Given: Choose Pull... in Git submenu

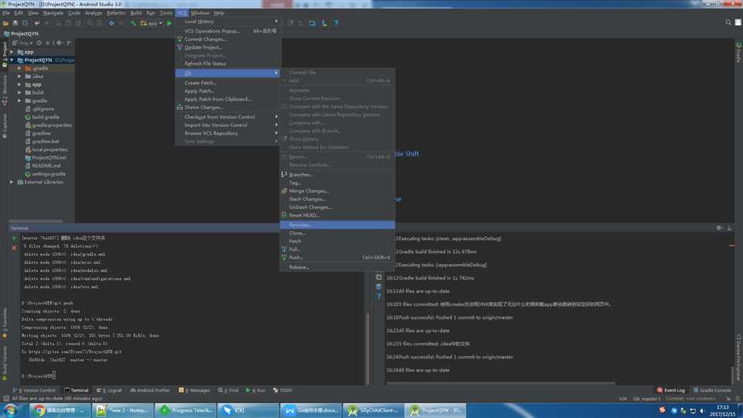Looking at the screenshot, I should click(x=337, y=249).
